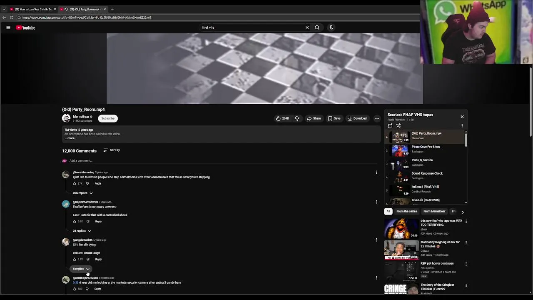
Task: Open @angelattack25 profile picture
Action: 66,242
